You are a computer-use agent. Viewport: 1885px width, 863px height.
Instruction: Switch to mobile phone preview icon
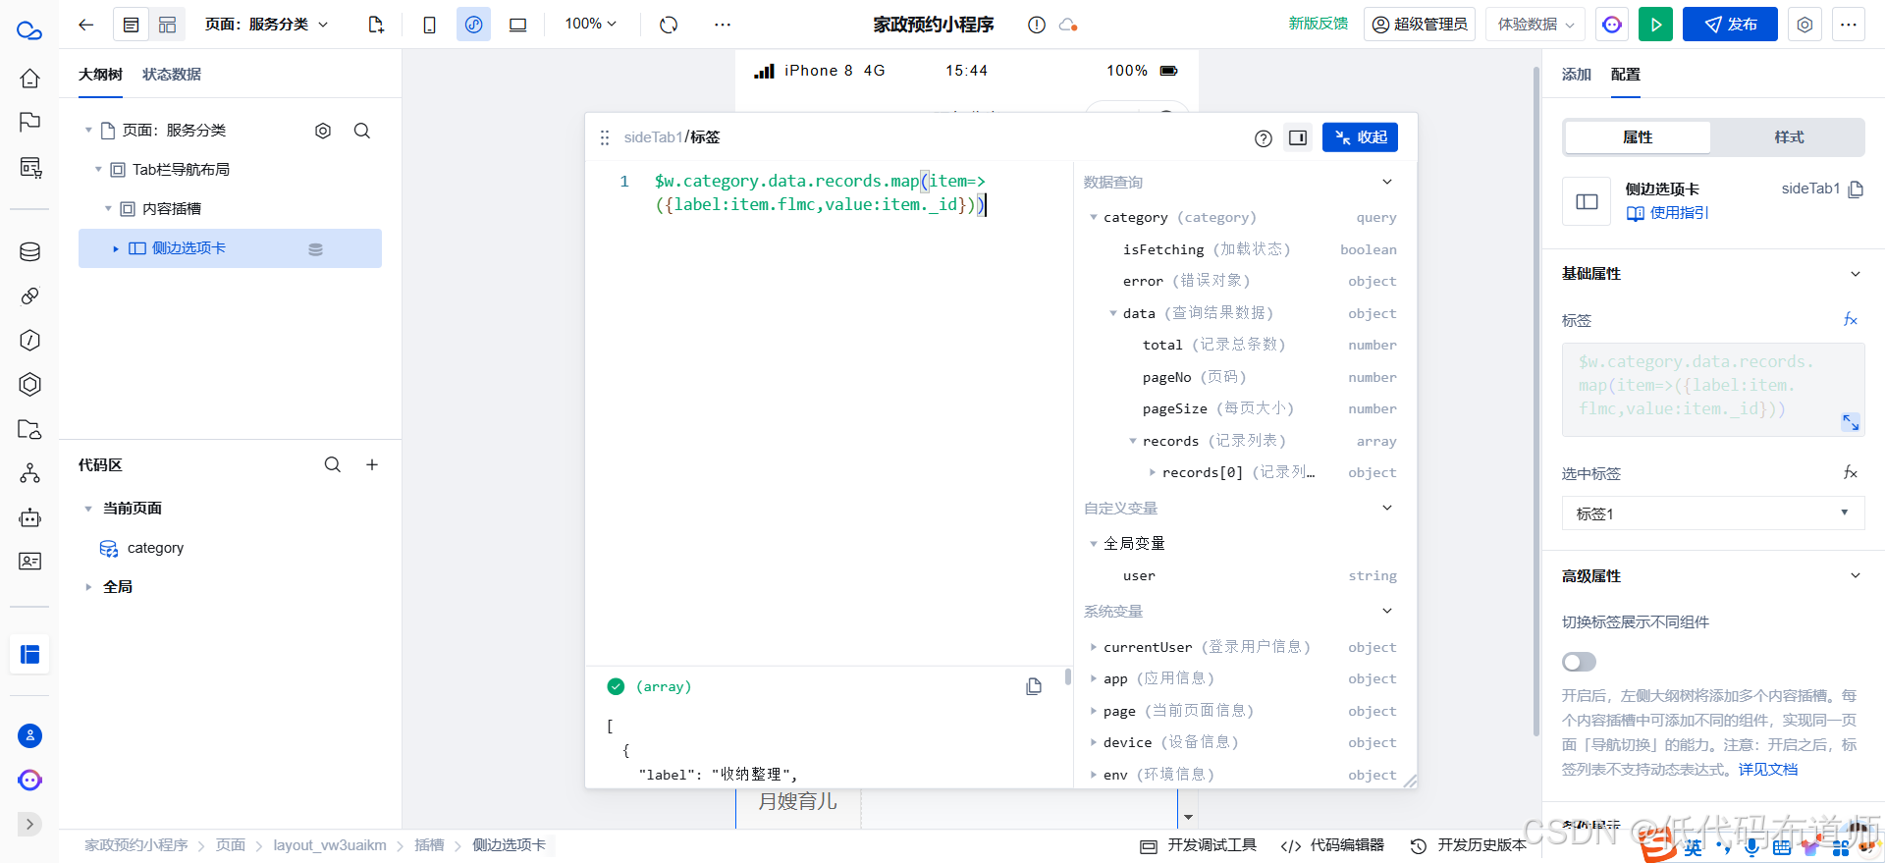(429, 25)
